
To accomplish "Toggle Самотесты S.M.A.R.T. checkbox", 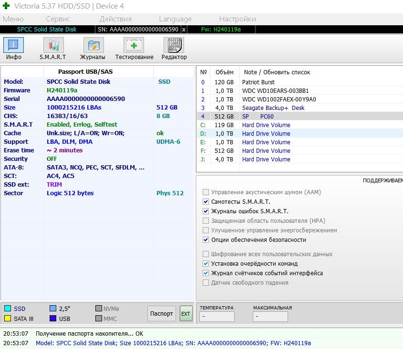I will (x=206, y=202).
